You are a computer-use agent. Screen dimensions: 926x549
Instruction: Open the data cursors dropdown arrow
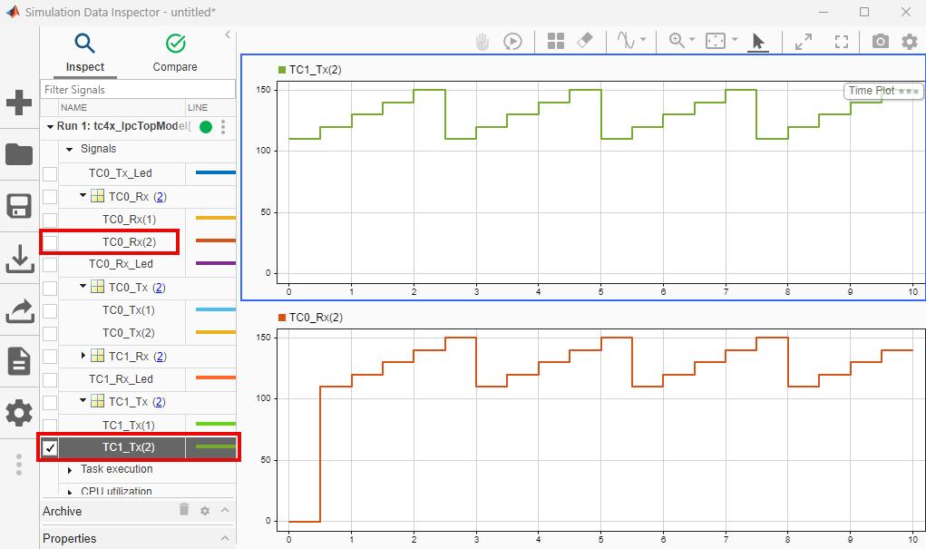pyautogui.click(x=643, y=40)
